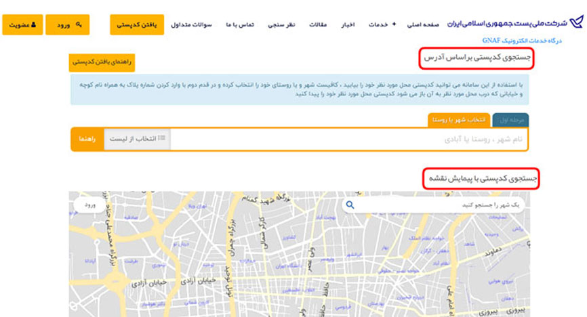Click the Iran Post bird logo
The width and height of the screenshot is (587, 317).
[577, 22]
